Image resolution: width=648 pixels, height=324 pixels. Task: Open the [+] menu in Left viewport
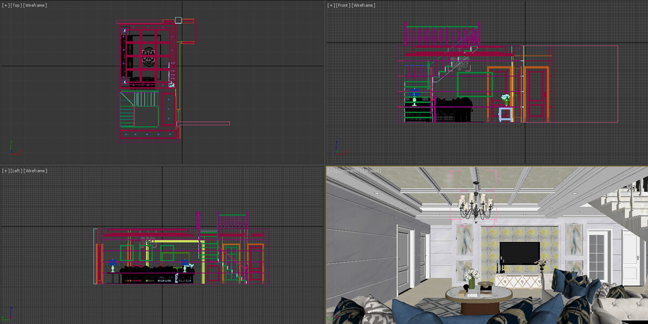(6, 171)
